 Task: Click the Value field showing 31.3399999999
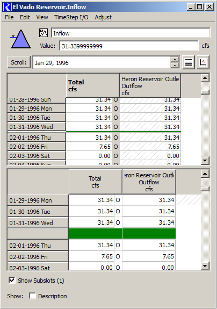pos(129,46)
